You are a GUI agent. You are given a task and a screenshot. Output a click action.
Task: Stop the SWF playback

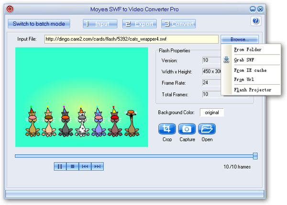pyautogui.click(x=73, y=166)
